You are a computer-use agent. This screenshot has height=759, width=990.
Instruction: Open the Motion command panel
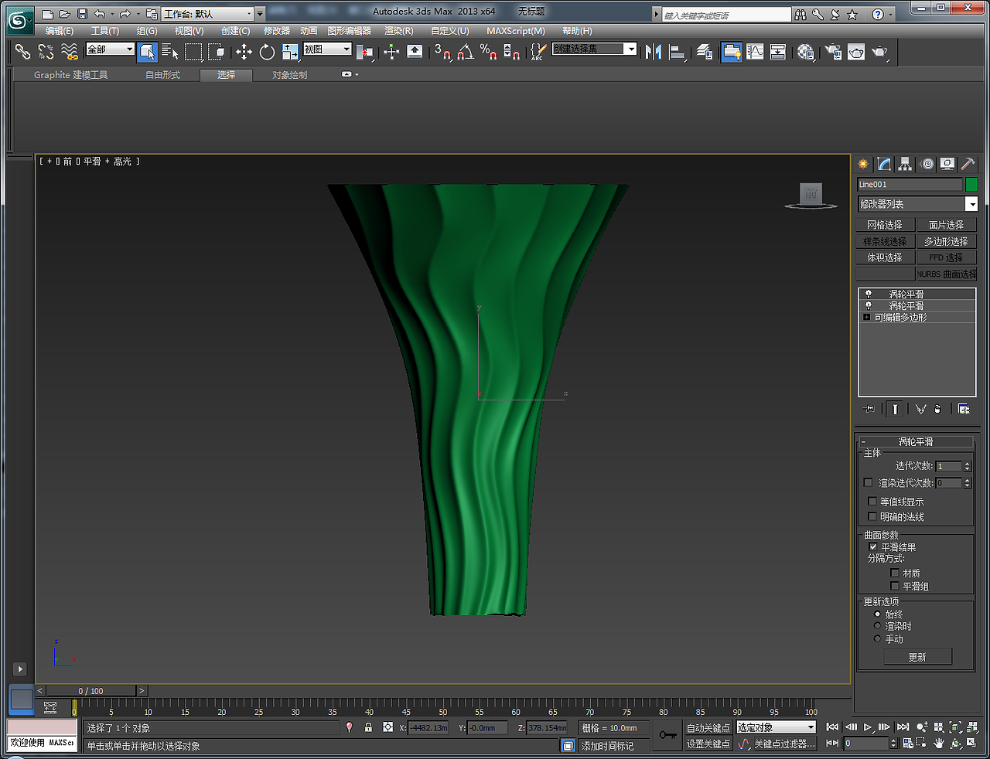(x=927, y=164)
